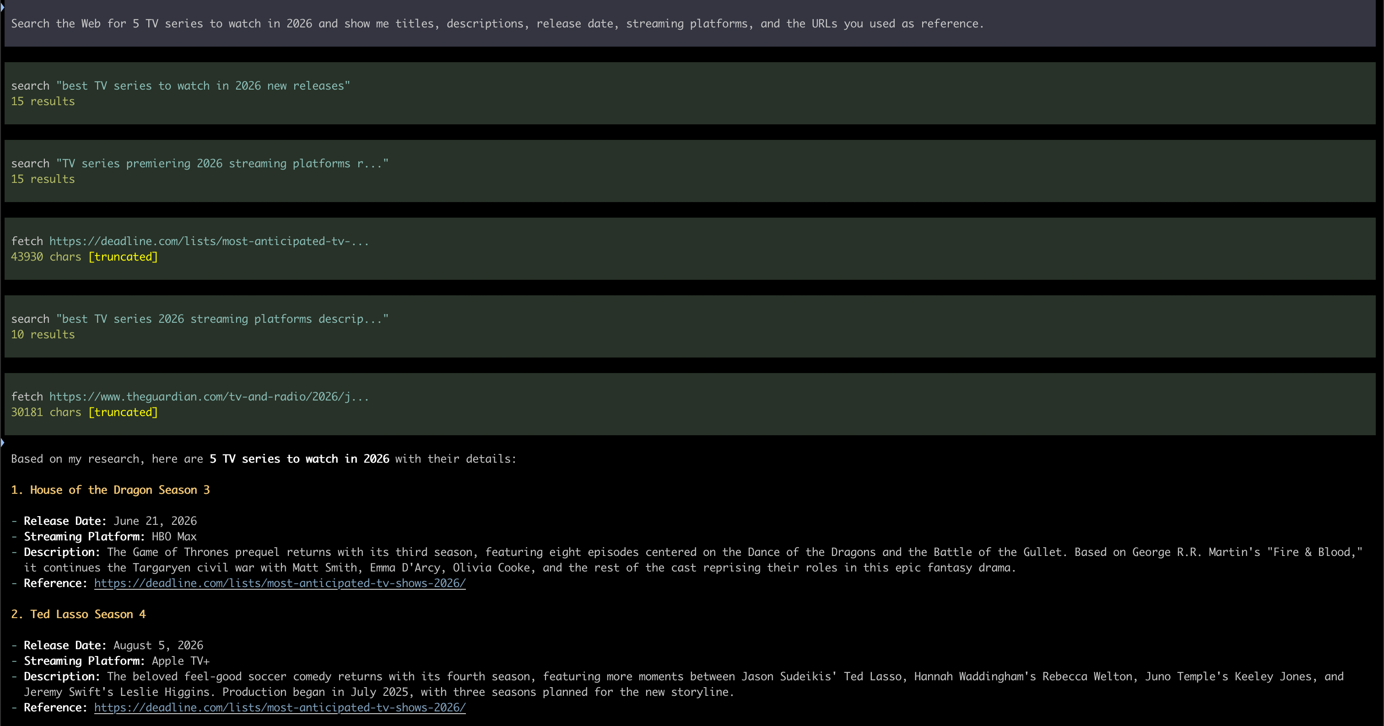Click the Ted Lasso Description label

(x=62, y=677)
